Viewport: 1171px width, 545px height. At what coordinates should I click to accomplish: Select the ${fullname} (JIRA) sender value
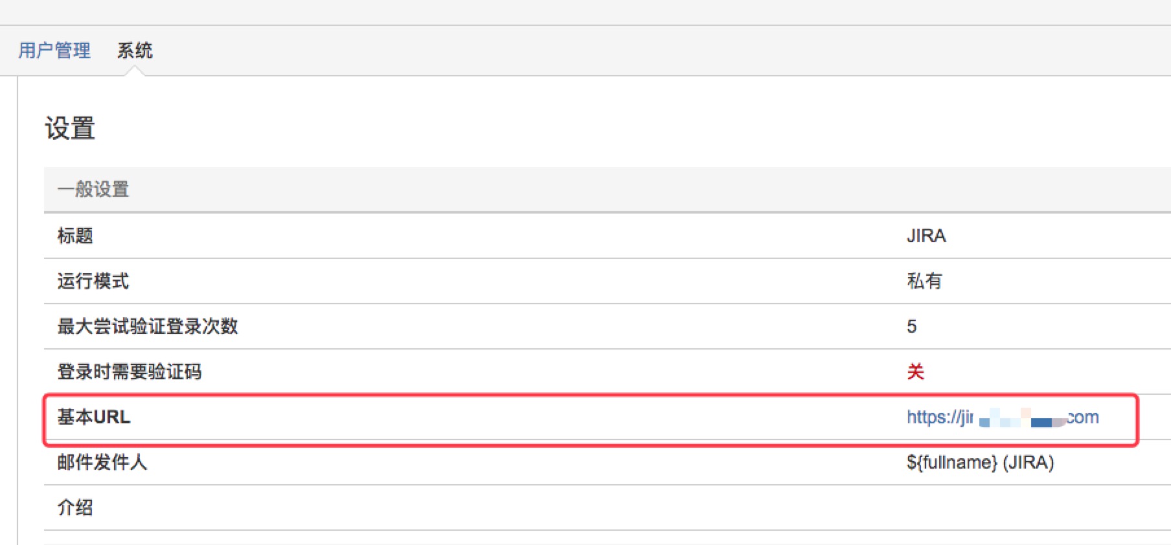click(980, 462)
